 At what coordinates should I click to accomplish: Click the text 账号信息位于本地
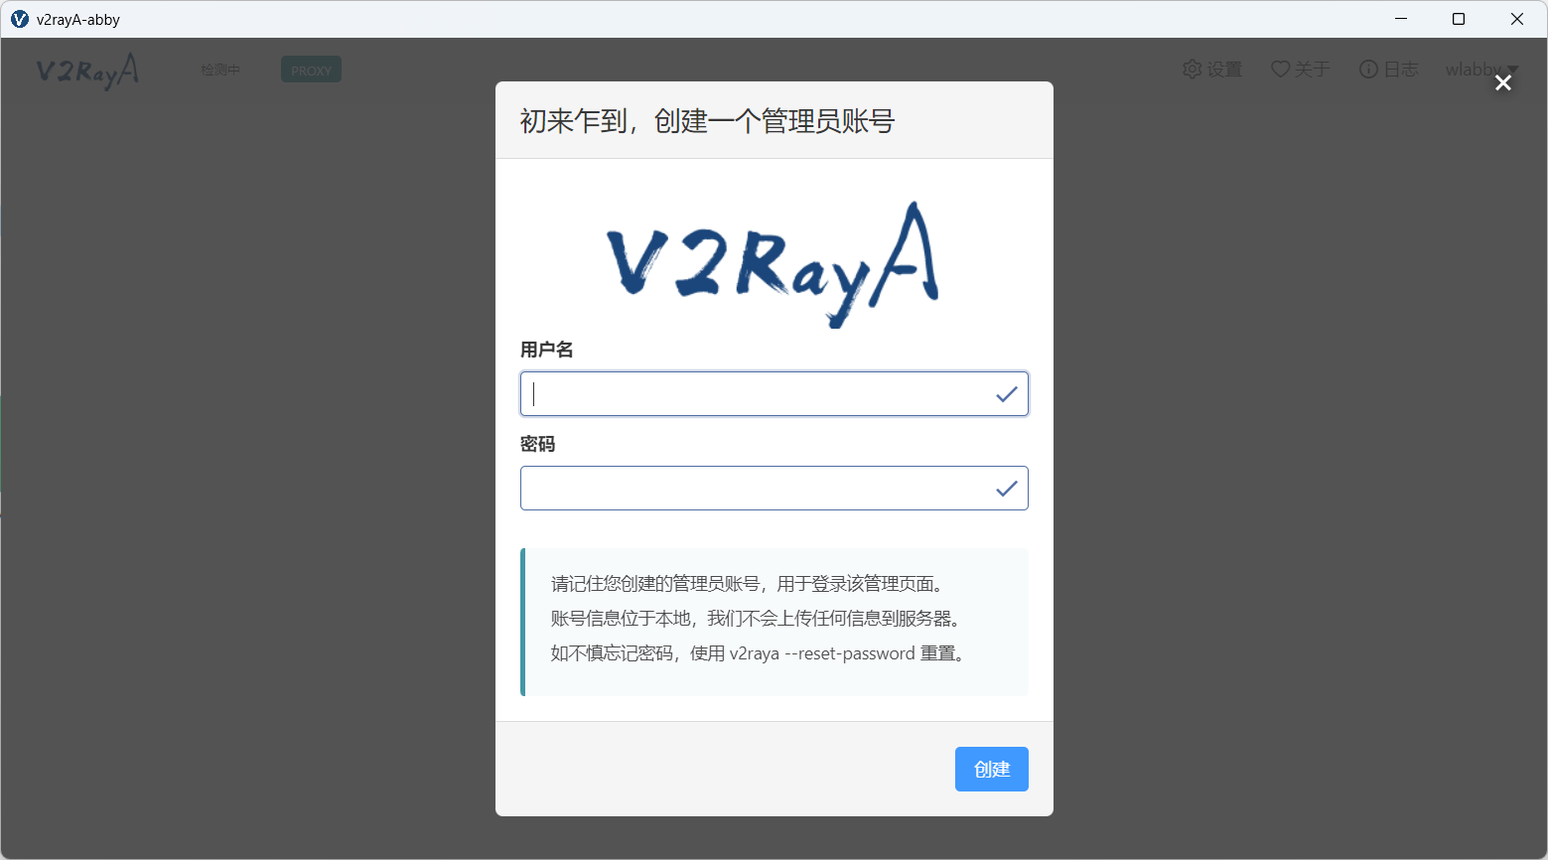point(621,619)
